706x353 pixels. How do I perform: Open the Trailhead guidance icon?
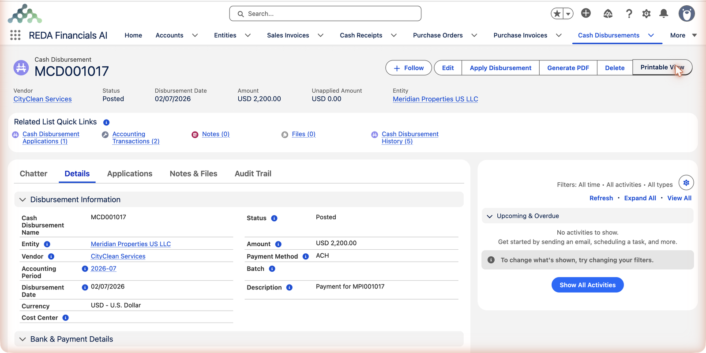(x=608, y=14)
